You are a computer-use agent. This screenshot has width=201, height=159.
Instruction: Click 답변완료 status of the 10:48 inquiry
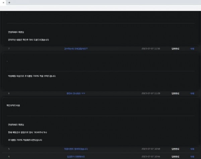point(175,149)
